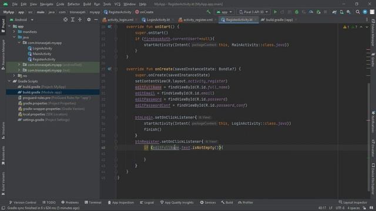Click Sync Project with Gradle Files icon
The width and height of the screenshot is (376, 211).
coord(334,12)
